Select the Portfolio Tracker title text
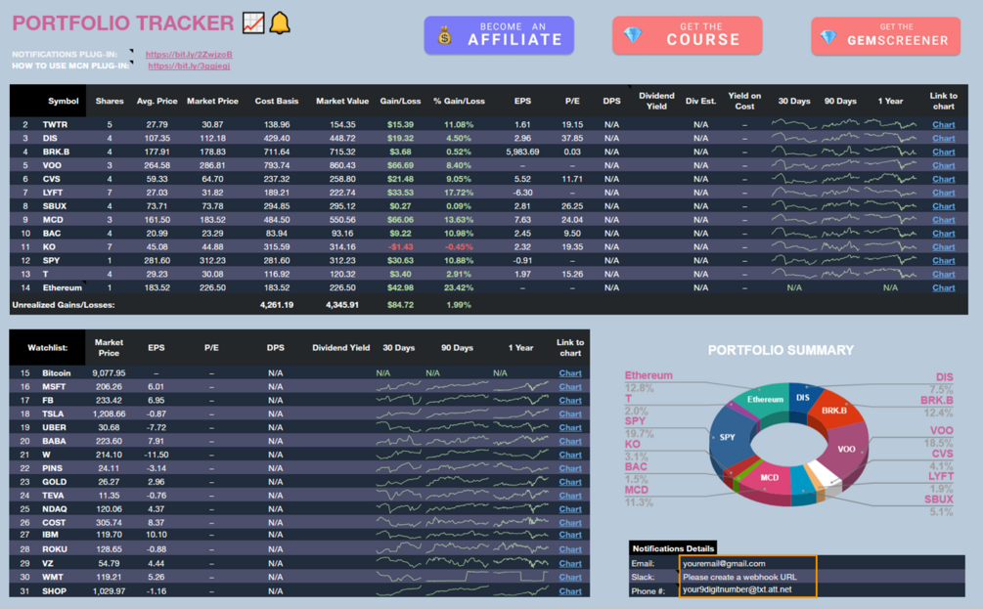Screen dimensions: 983x609 123,23
